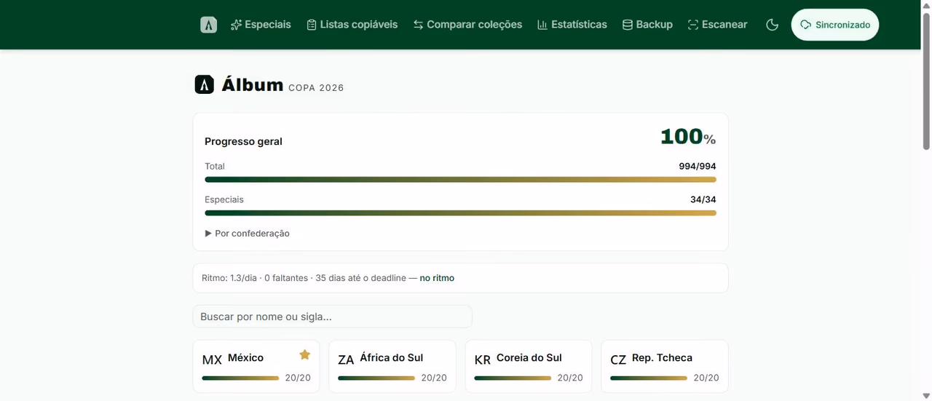Screen dimensions: 932x401
Task: Open the África do Sul team card
Action: [x=392, y=367]
